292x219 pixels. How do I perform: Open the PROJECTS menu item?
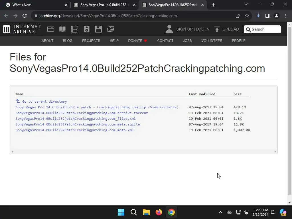[91, 40]
